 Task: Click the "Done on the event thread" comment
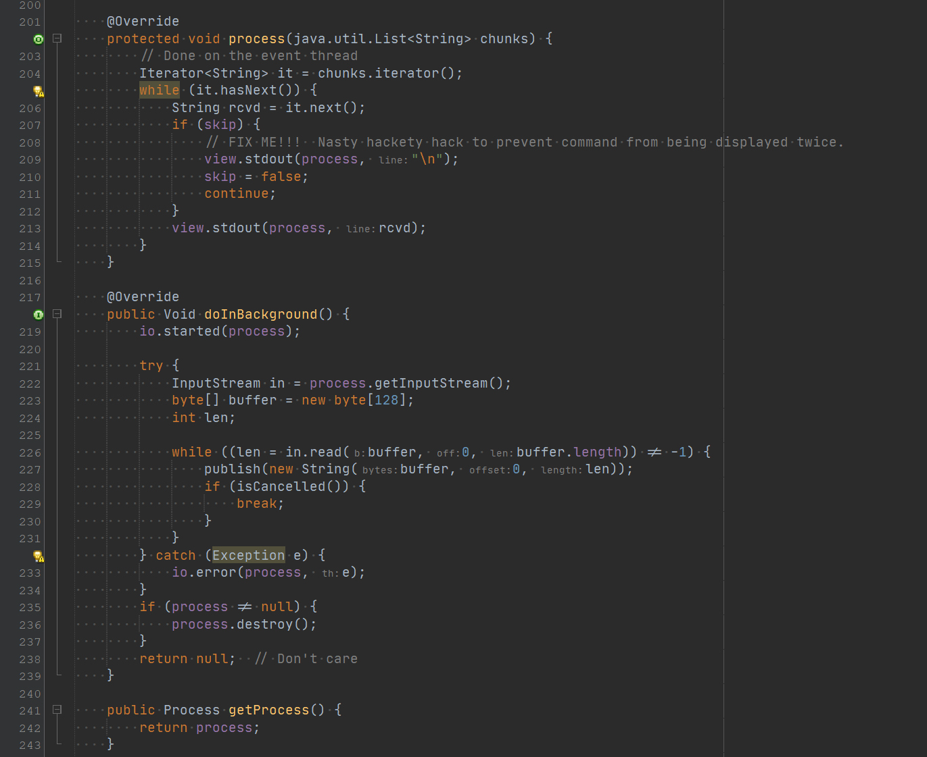click(x=261, y=56)
